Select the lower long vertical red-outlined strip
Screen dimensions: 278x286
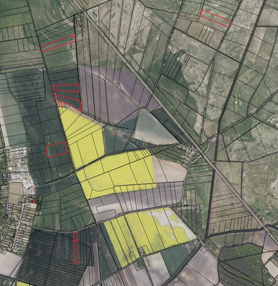coord(76,252)
